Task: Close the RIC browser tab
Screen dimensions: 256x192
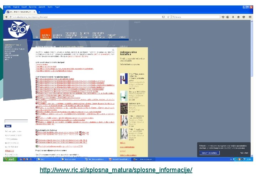Action: 34,12
